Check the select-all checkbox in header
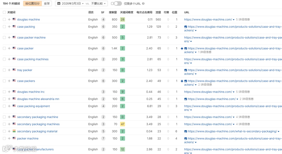282x154 pixels. coord(4,12)
